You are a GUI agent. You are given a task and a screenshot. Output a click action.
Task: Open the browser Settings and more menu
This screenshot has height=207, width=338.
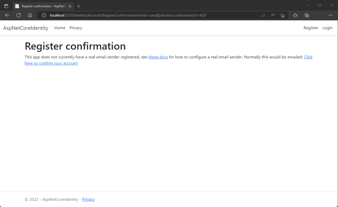pos(330,15)
